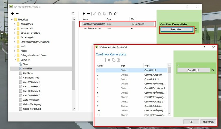Collapse the Ereignisse root folder
The image size is (221, 129).
click(12, 19)
